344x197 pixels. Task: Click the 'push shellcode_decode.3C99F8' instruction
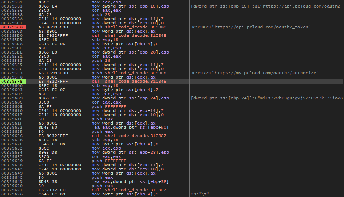click(x=129, y=73)
